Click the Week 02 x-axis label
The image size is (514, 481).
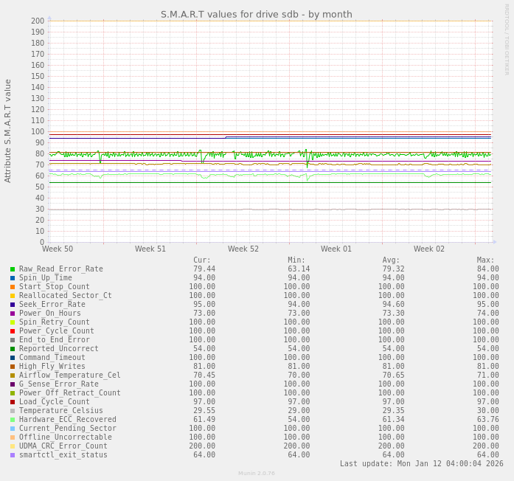click(429, 249)
